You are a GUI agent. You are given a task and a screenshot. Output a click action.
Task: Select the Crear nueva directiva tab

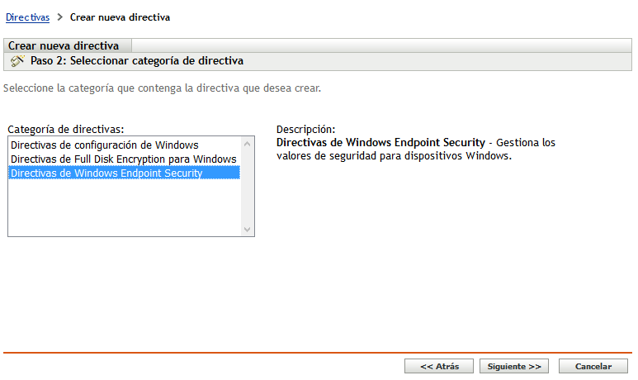[x=64, y=46]
